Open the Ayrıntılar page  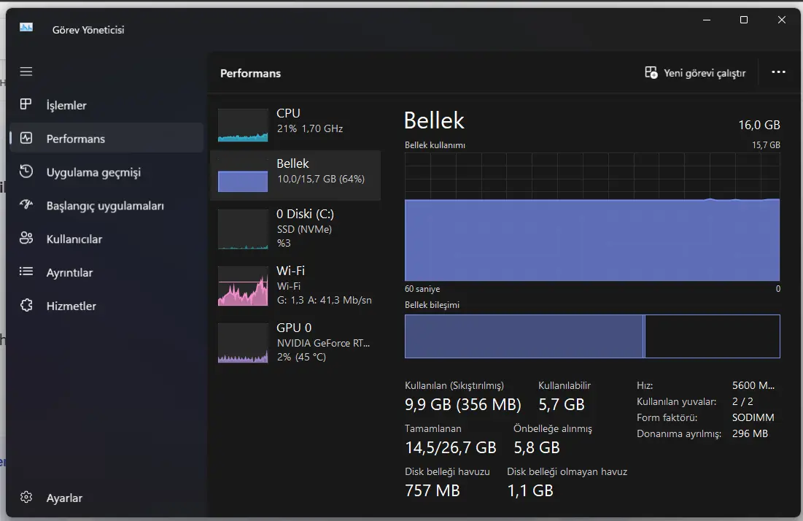point(69,272)
